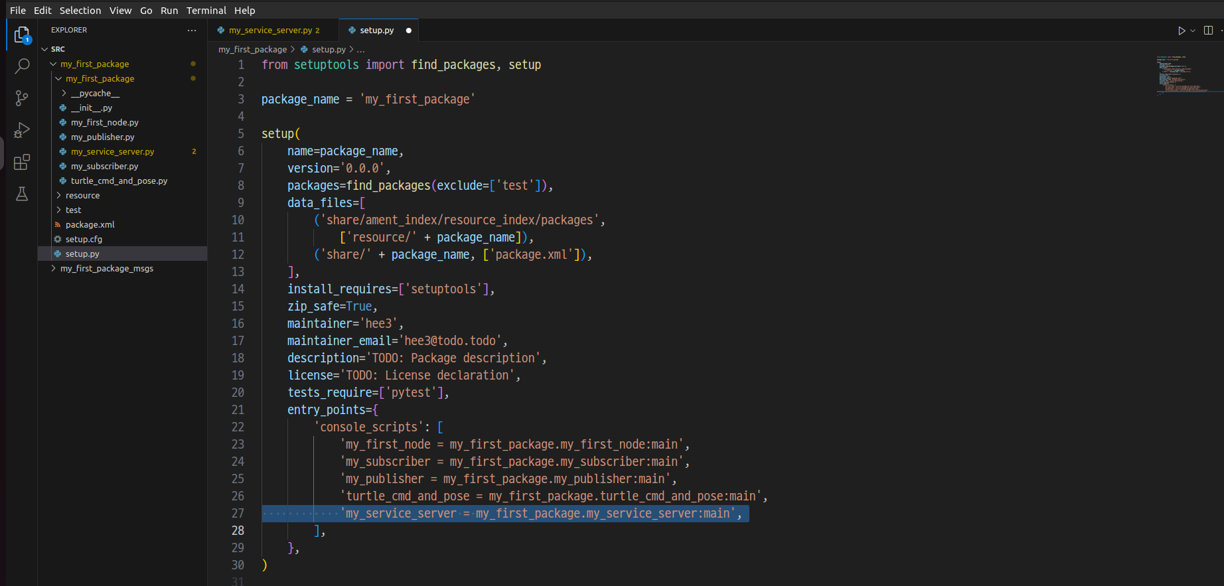Place cursor on maintainer_email line
The image size is (1224, 586).
[x=398, y=340]
